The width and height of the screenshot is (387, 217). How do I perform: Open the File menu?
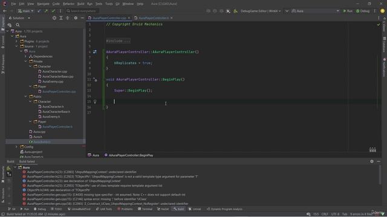(x=13, y=4)
